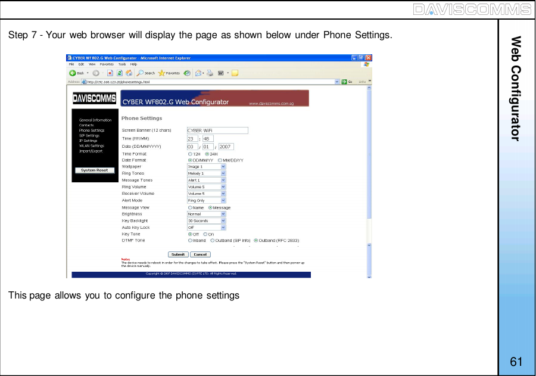Click the Mail icon on the toolbar
The image size is (536, 376).
pyautogui.click(x=199, y=73)
